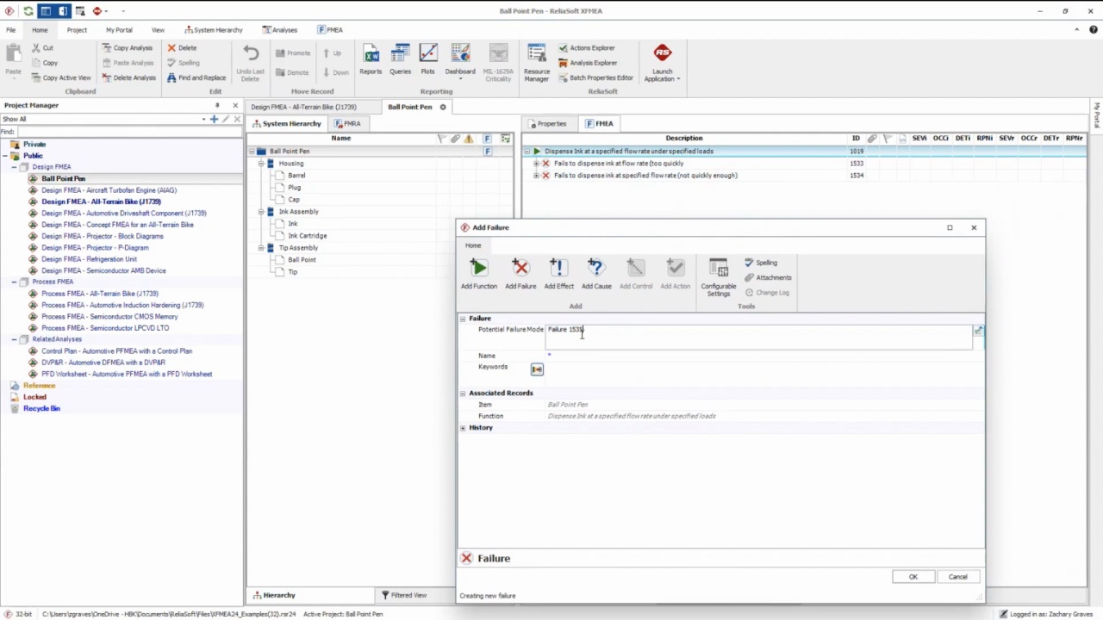Click Add icon in Project Manager find bar

coord(214,119)
